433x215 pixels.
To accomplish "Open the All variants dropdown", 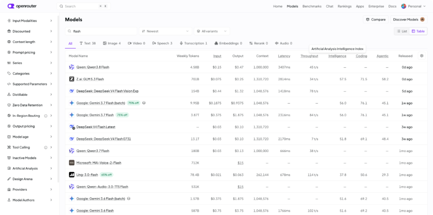I will [212, 31].
